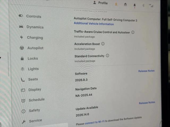This screenshot has height=127, width=170.
Task: Click the sun Lights icon
Action: 22,69
